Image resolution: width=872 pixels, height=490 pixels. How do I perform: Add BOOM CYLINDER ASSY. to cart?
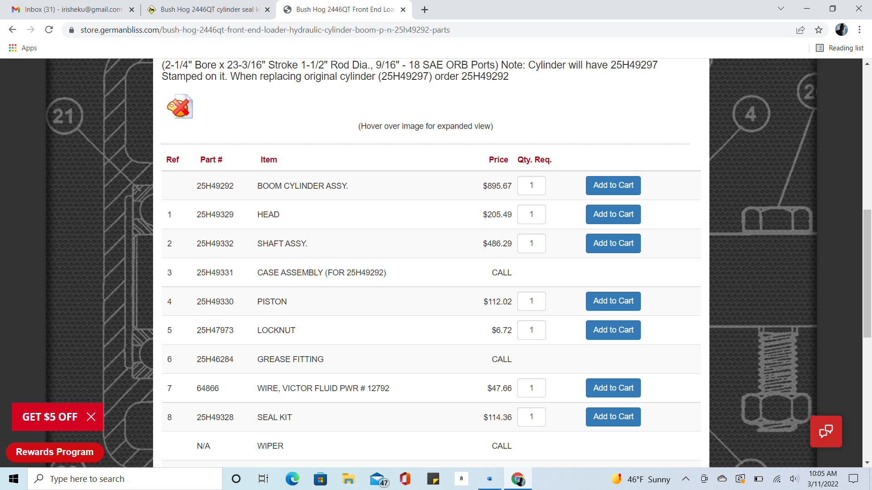(x=613, y=185)
